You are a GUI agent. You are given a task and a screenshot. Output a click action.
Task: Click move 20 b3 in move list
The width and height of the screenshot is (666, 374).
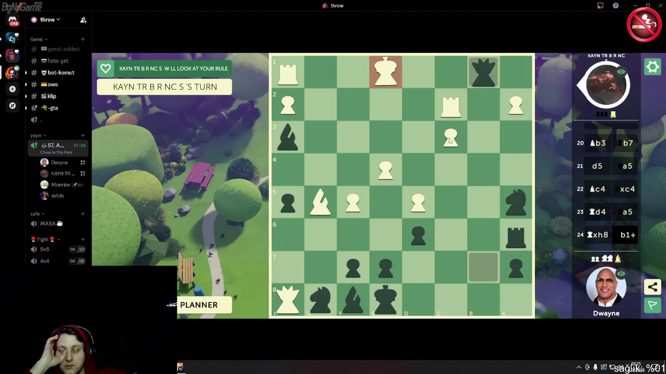pos(597,143)
